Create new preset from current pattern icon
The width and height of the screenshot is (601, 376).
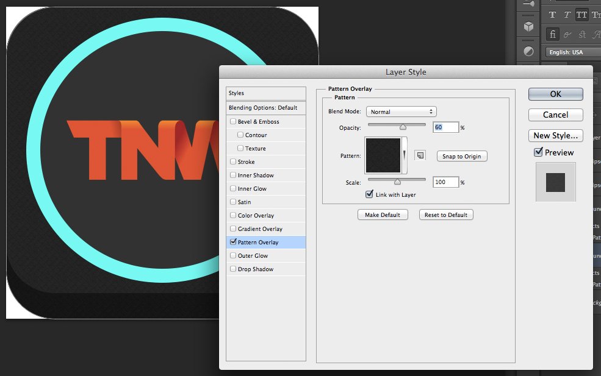pyautogui.click(x=420, y=155)
